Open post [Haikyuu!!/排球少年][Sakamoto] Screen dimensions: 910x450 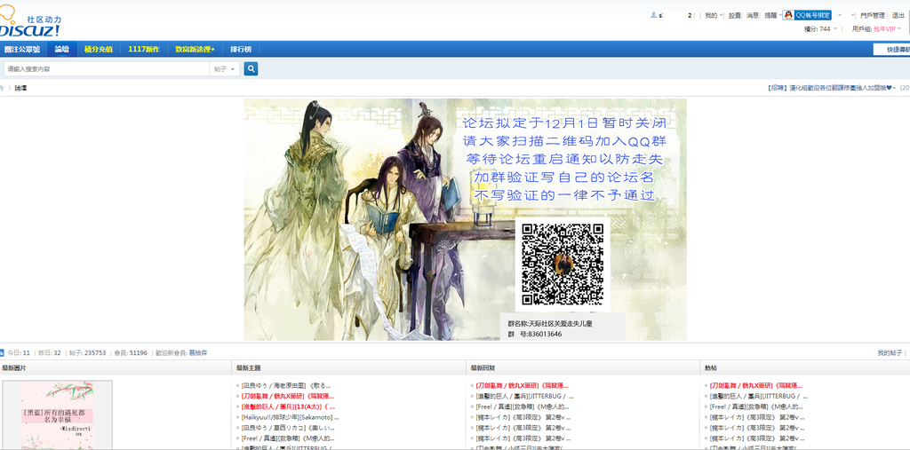pos(290,417)
